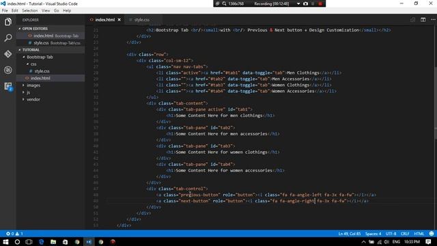Close the index.html editor tab
437x246 pixels.
(x=119, y=20)
